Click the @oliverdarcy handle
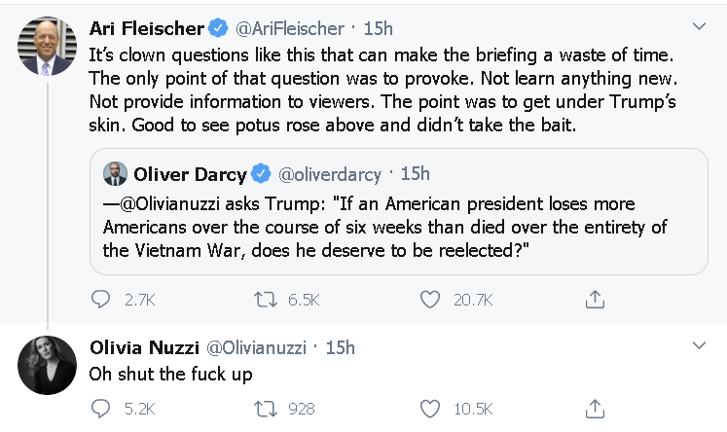 click(x=330, y=175)
